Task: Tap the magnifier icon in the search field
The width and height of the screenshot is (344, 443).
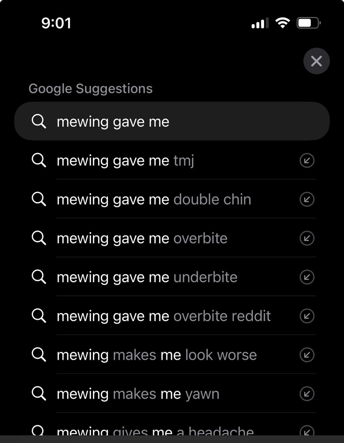Action: 39,121
